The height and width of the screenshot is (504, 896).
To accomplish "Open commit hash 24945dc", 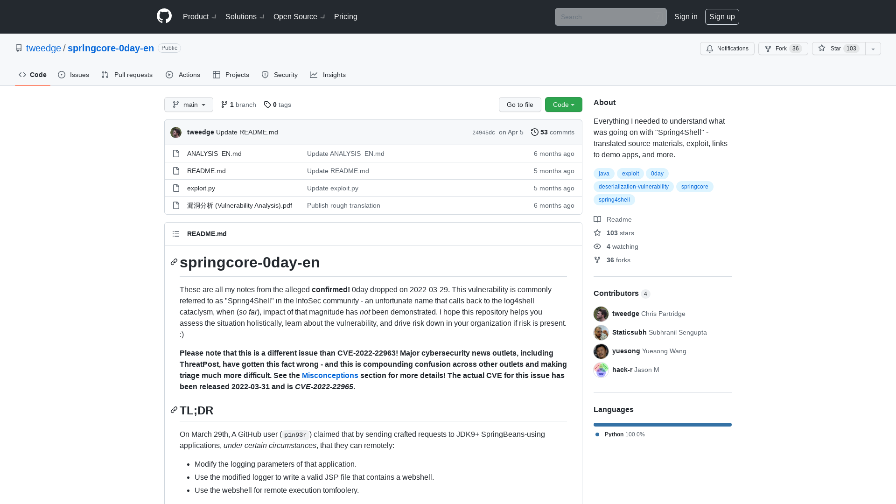I will pos(483,133).
